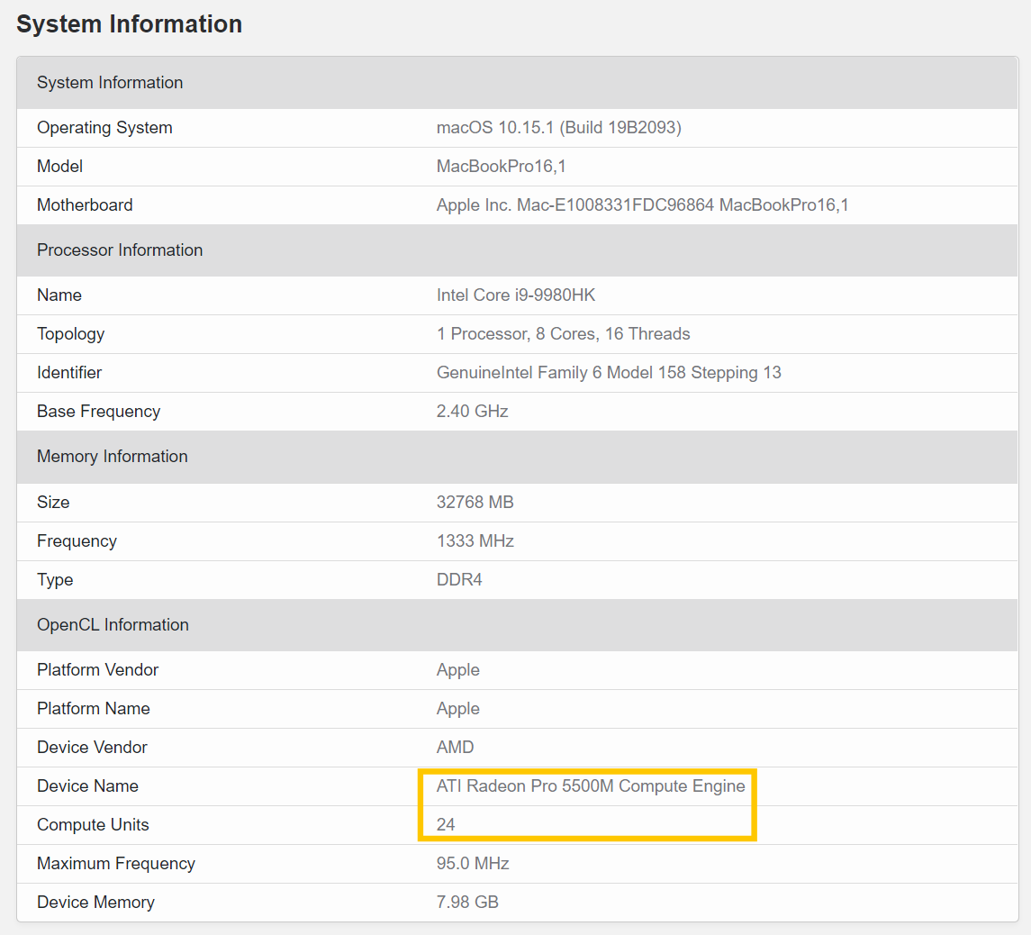Click the GenuineIntel identifier value
Viewport: 1031px width, 935px height.
point(609,373)
